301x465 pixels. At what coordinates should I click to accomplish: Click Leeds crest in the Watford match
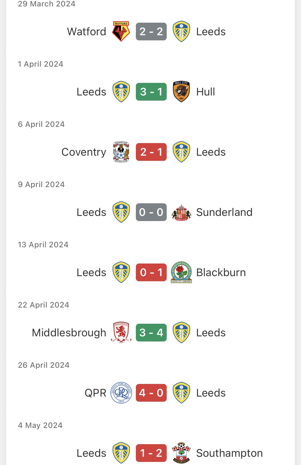pyautogui.click(x=181, y=31)
